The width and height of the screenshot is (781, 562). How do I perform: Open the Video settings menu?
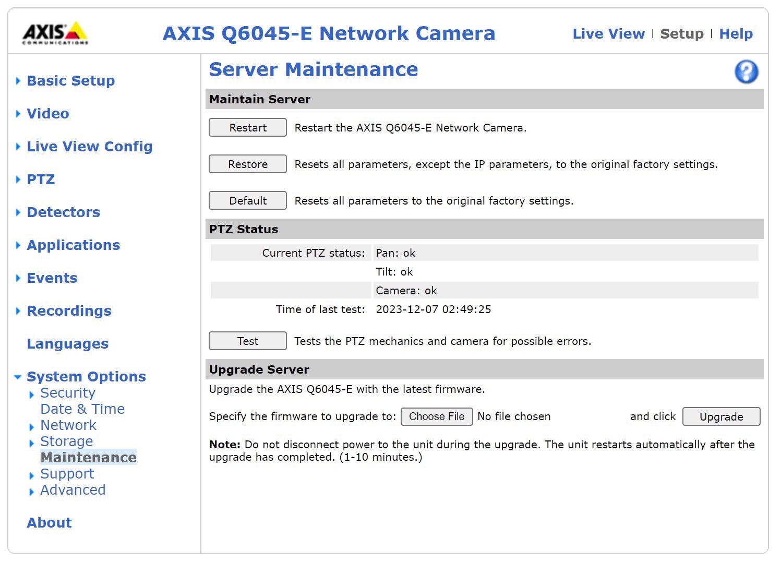tap(48, 114)
